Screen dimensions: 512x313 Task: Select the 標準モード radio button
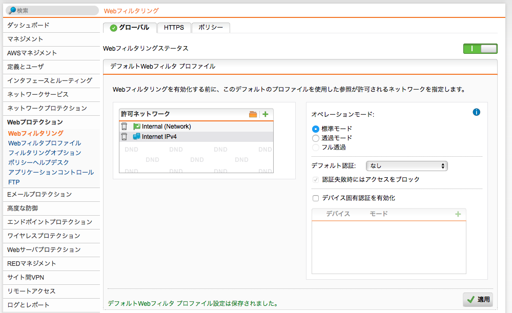coord(316,129)
